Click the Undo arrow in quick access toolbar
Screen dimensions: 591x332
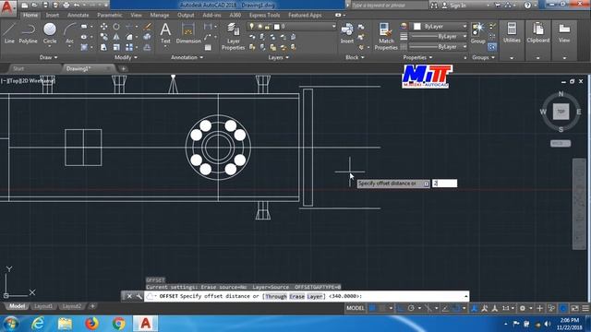coord(77,6)
